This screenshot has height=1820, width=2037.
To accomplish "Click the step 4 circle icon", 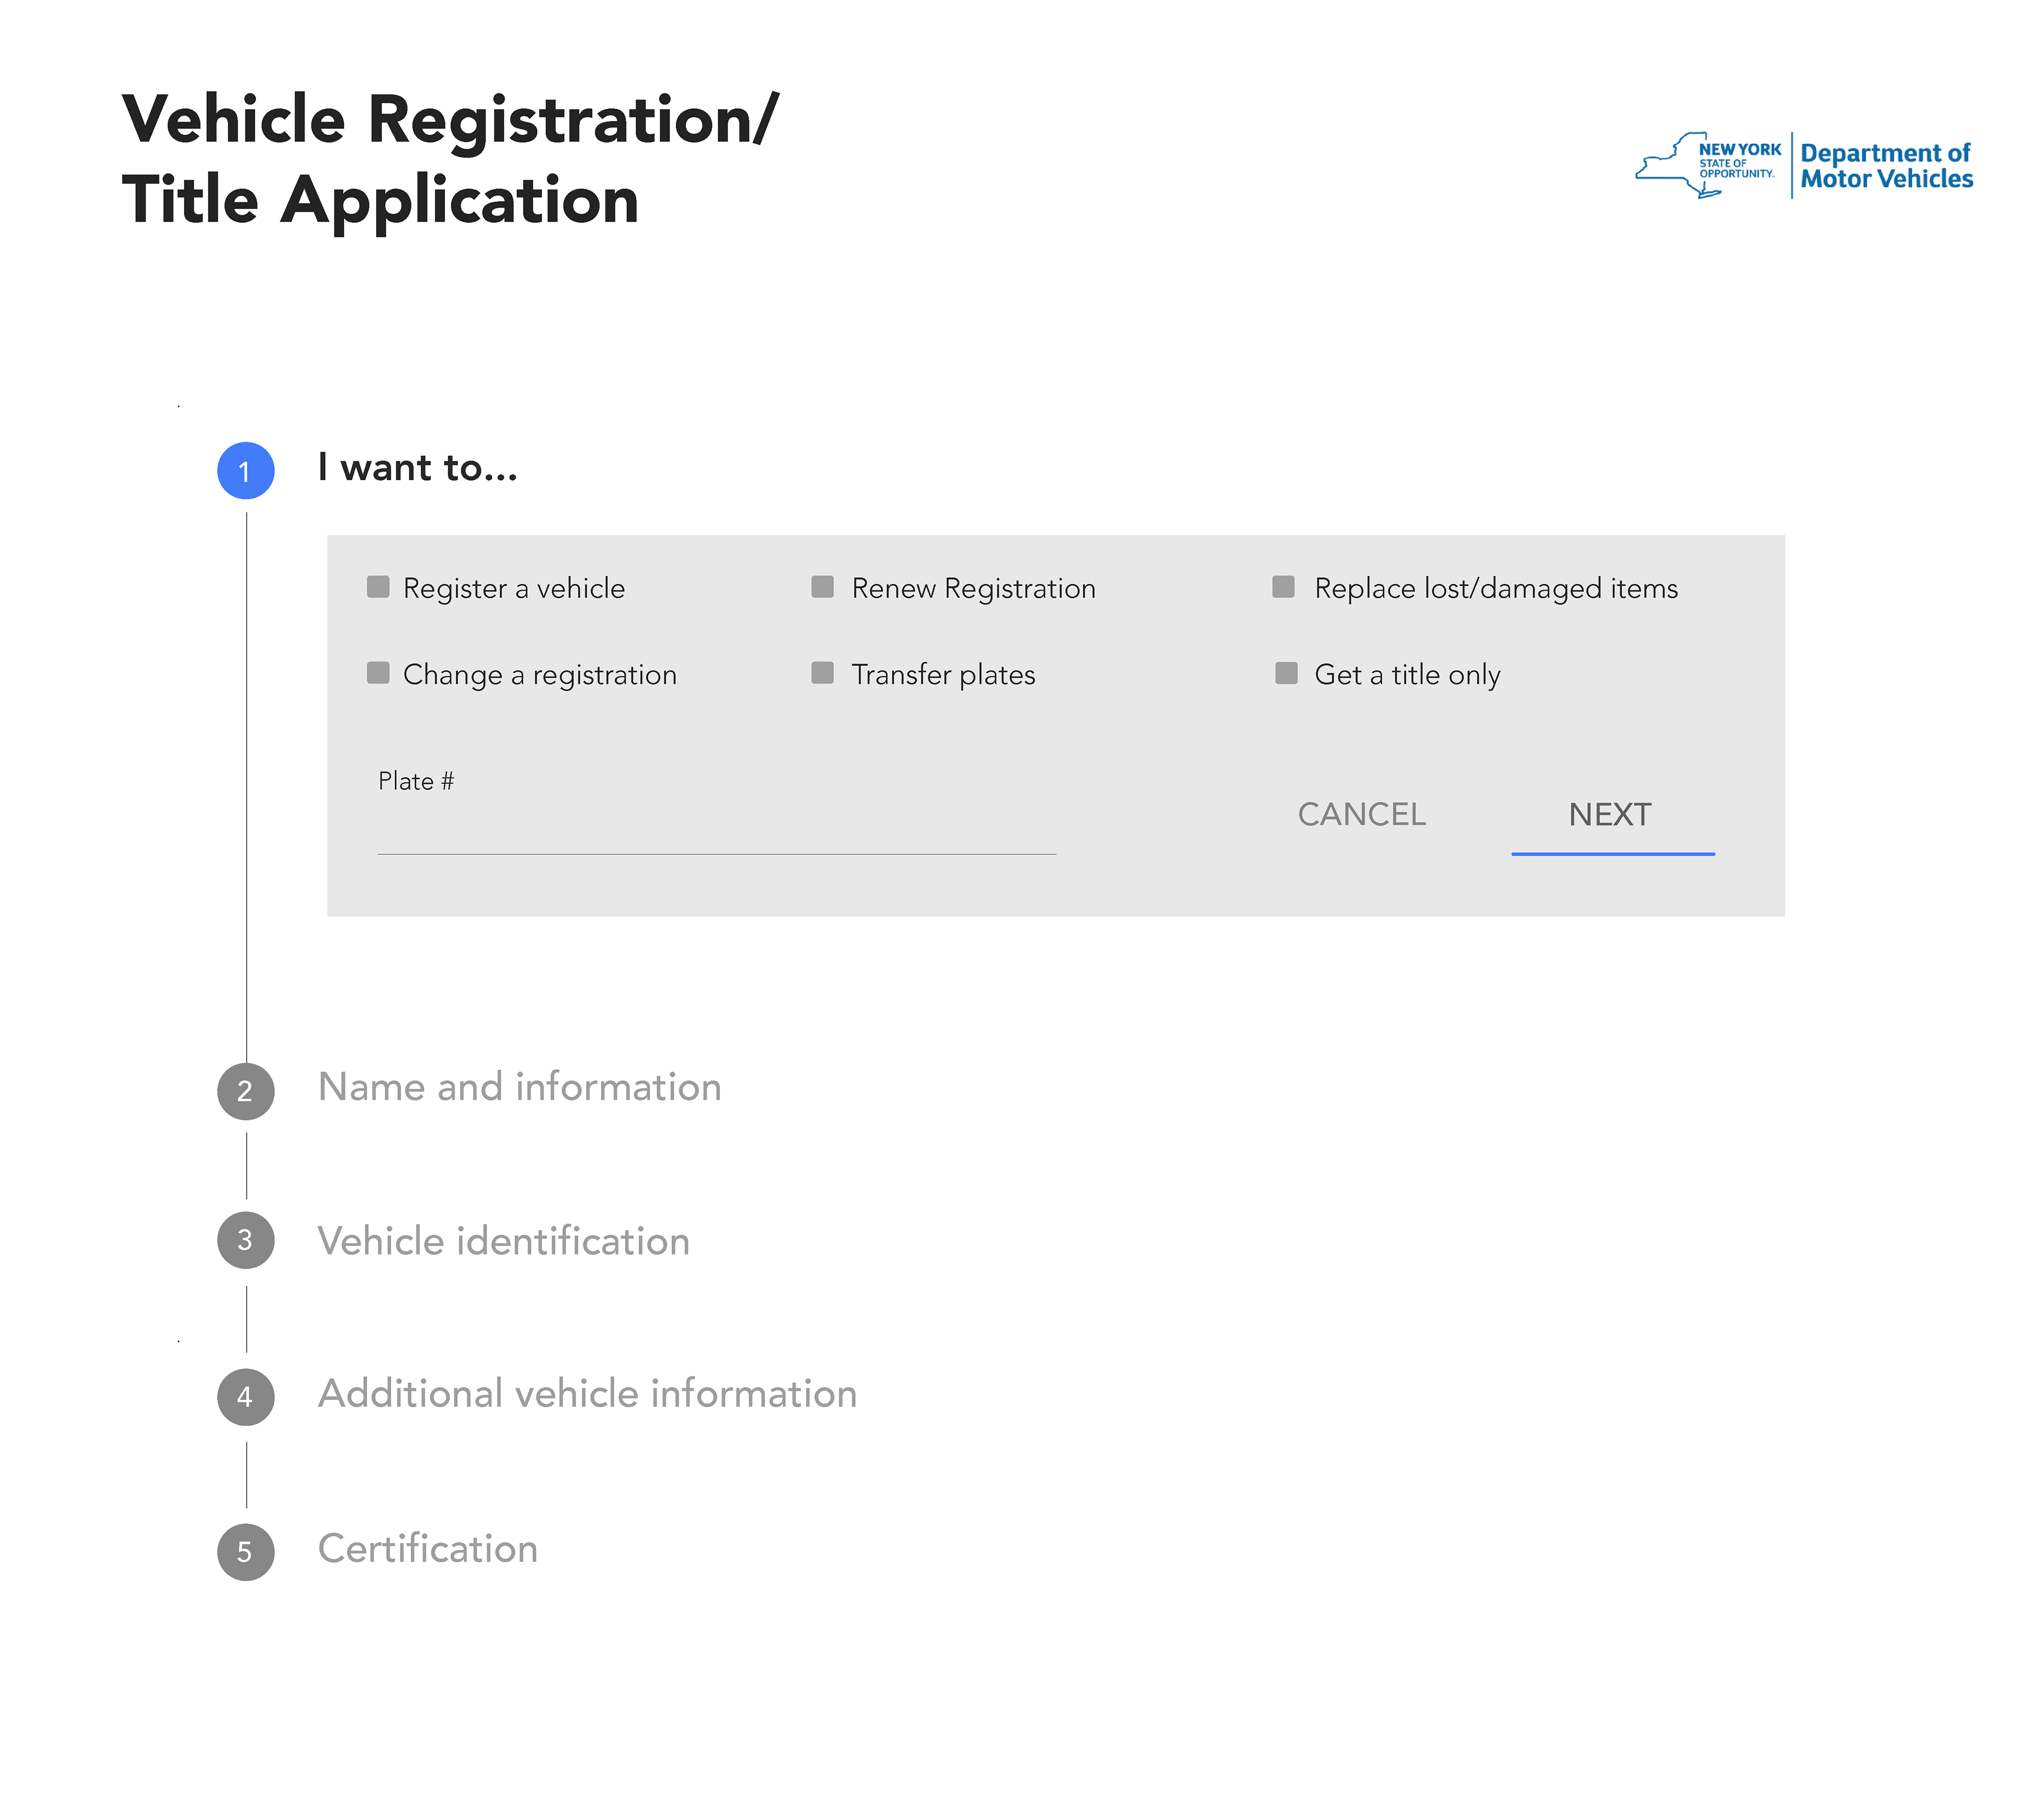I will tap(246, 1397).
